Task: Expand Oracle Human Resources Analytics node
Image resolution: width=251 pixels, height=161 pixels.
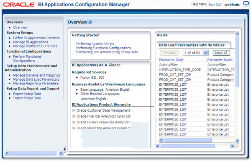Action: click(74, 122)
